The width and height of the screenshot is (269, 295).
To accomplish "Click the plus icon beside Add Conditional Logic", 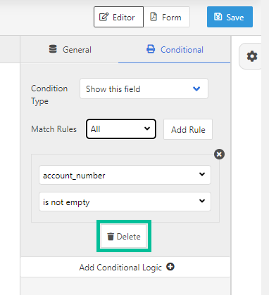I will (x=170, y=267).
